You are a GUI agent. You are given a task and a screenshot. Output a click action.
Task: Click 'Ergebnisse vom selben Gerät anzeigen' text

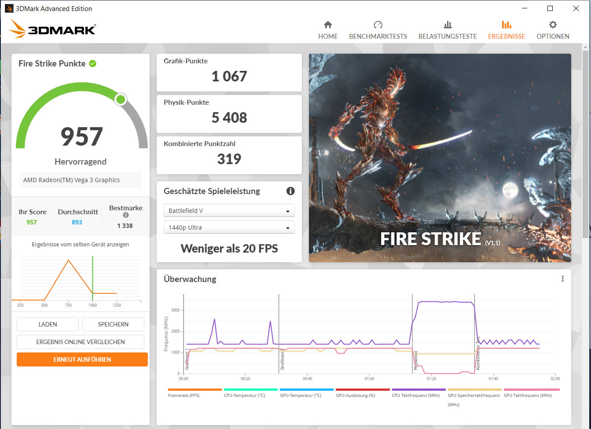coord(81,245)
